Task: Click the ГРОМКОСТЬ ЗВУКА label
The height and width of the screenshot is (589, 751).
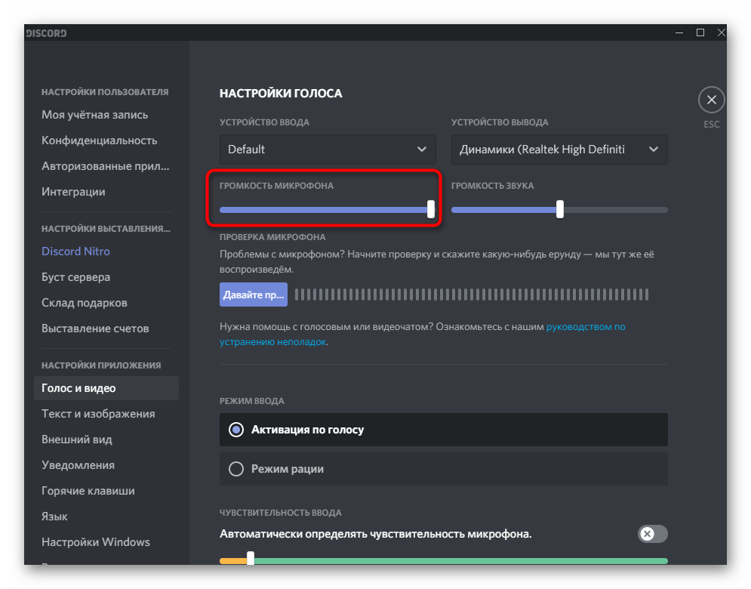Action: coord(492,186)
